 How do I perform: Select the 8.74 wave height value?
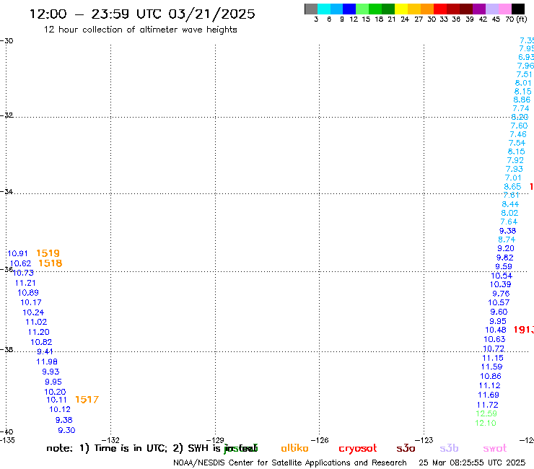coord(507,240)
